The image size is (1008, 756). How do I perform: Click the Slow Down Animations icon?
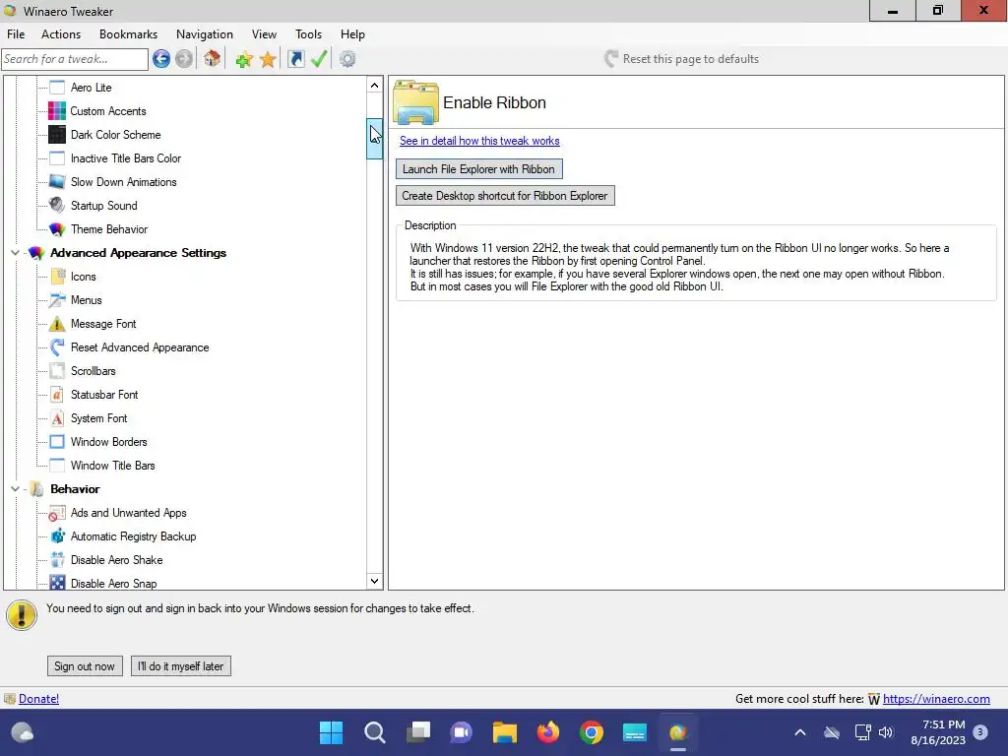pos(57,182)
